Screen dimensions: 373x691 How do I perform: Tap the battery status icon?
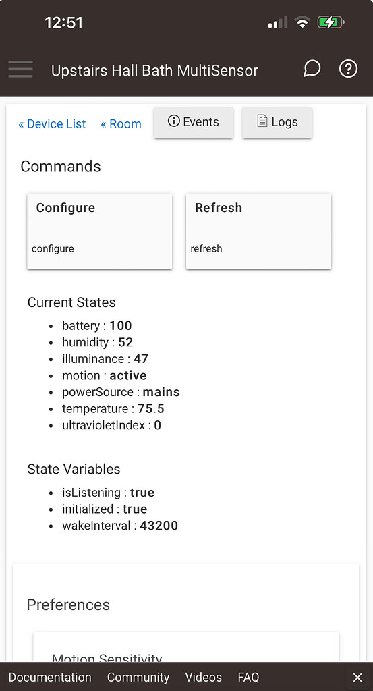tap(331, 22)
